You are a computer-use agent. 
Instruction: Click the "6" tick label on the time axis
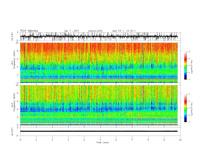pyautogui.click(x=116, y=140)
